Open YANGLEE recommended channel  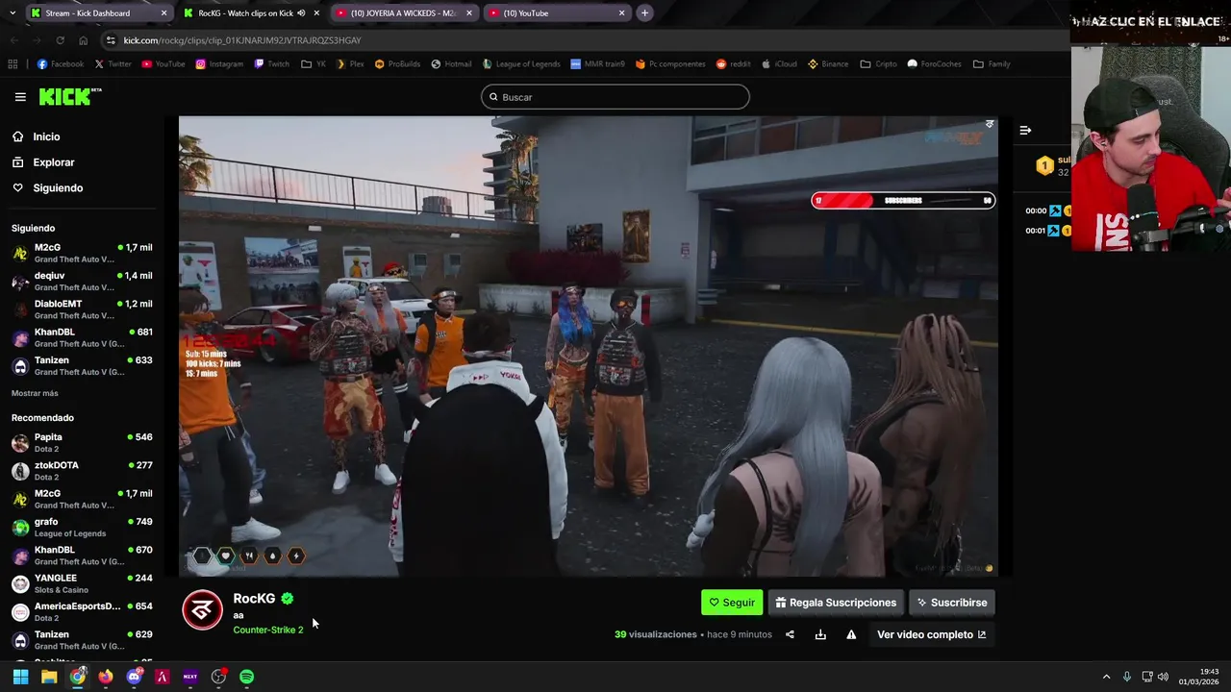(x=82, y=583)
